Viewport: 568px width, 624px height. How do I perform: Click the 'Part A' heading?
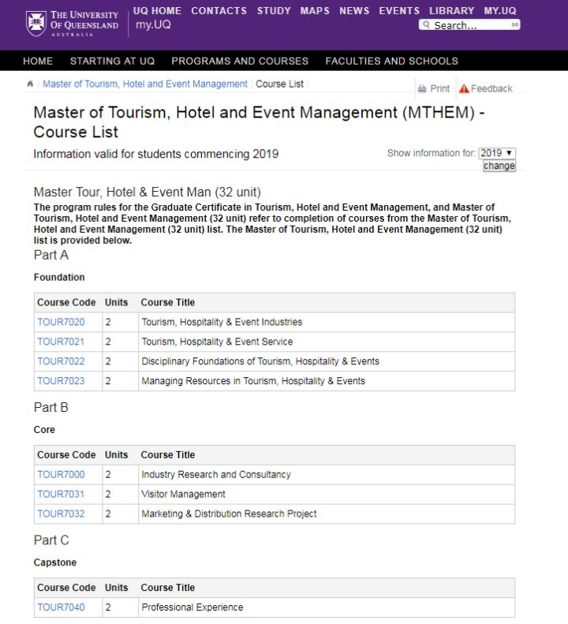point(51,255)
